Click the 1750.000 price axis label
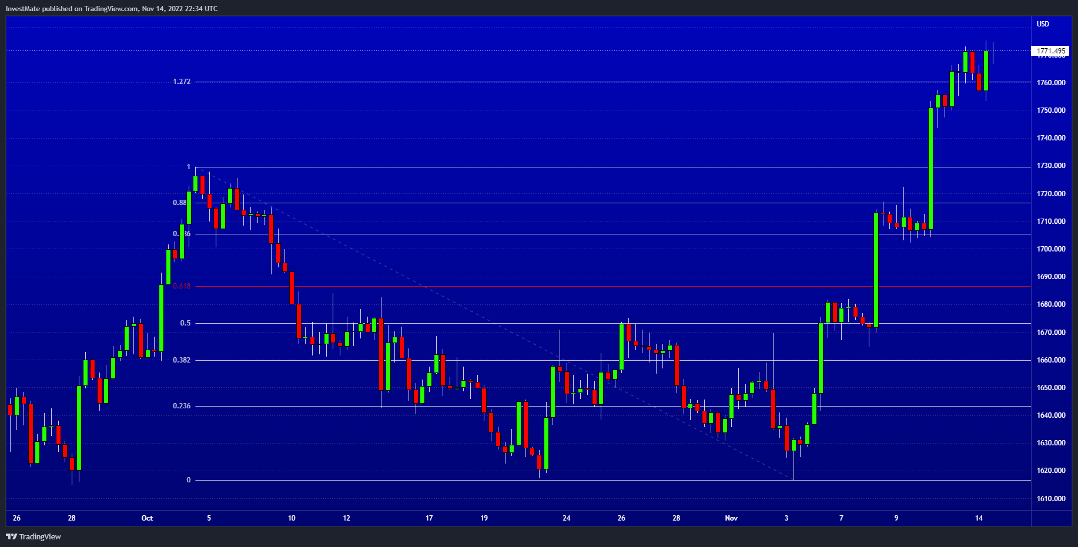The width and height of the screenshot is (1078, 547). pyautogui.click(x=1051, y=110)
